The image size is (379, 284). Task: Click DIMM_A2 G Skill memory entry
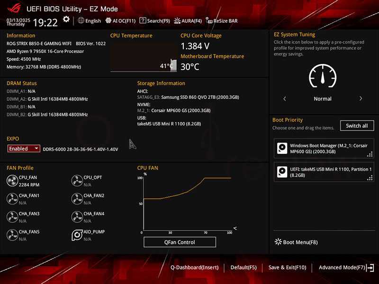47,99
